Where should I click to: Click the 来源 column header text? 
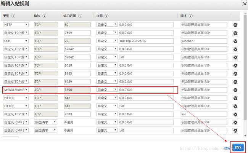[x=99, y=16]
